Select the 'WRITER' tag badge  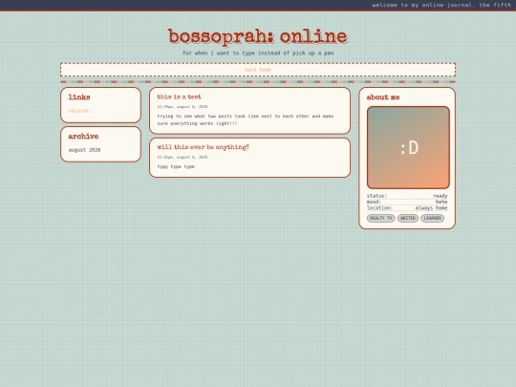[x=408, y=218]
